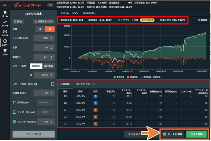
Task: Click the green 今すぐ稼働 button
Action: (x=196, y=134)
